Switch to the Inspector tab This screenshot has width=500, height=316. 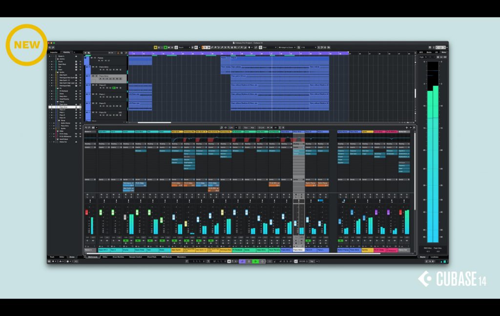(54, 52)
